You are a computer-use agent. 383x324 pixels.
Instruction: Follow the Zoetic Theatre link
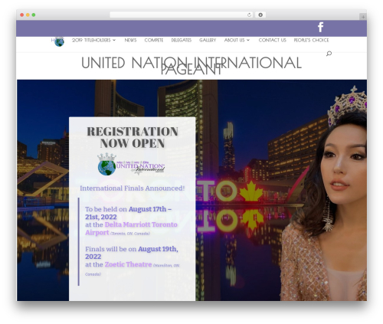point(128,264)
